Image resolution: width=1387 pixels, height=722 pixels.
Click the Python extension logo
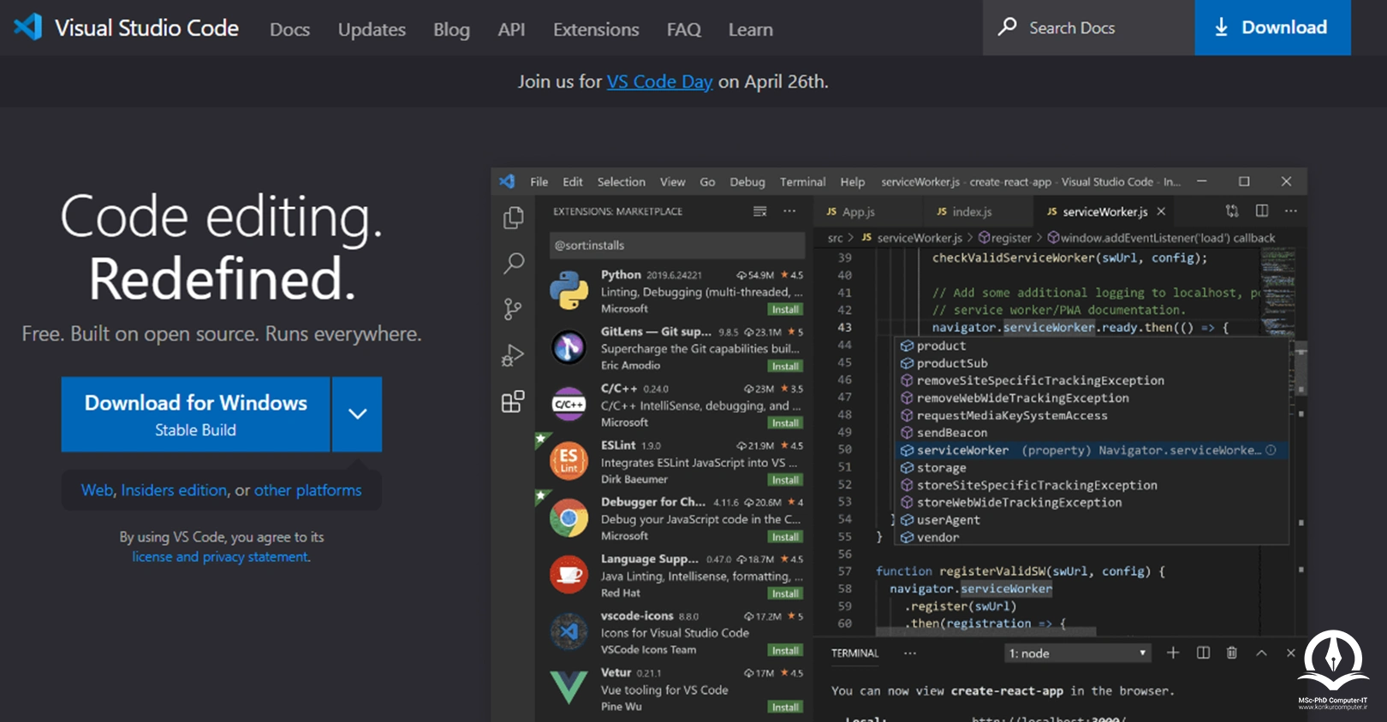(x=568, y=291)
